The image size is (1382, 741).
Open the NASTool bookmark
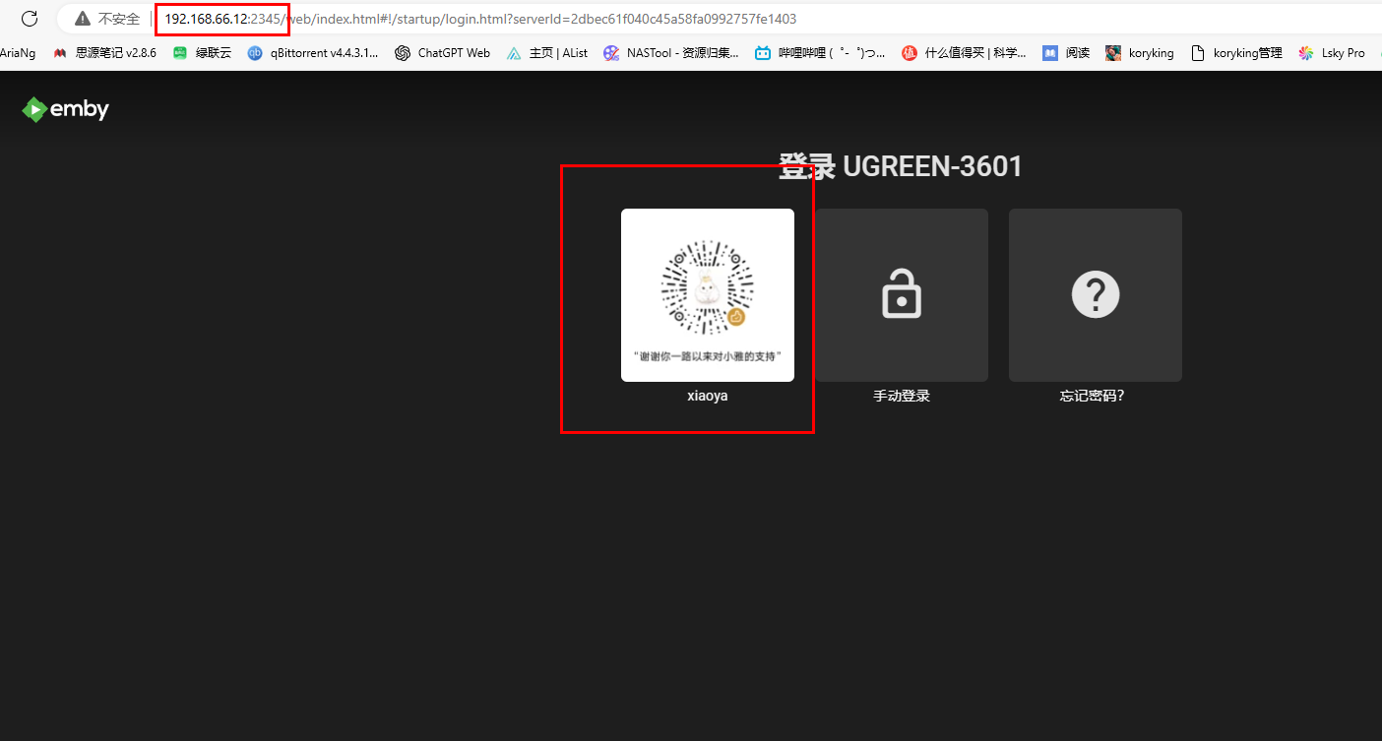[x=671, y=53]
